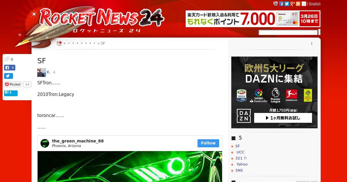Start DAZN 1-month free trial button

point(283,118)
